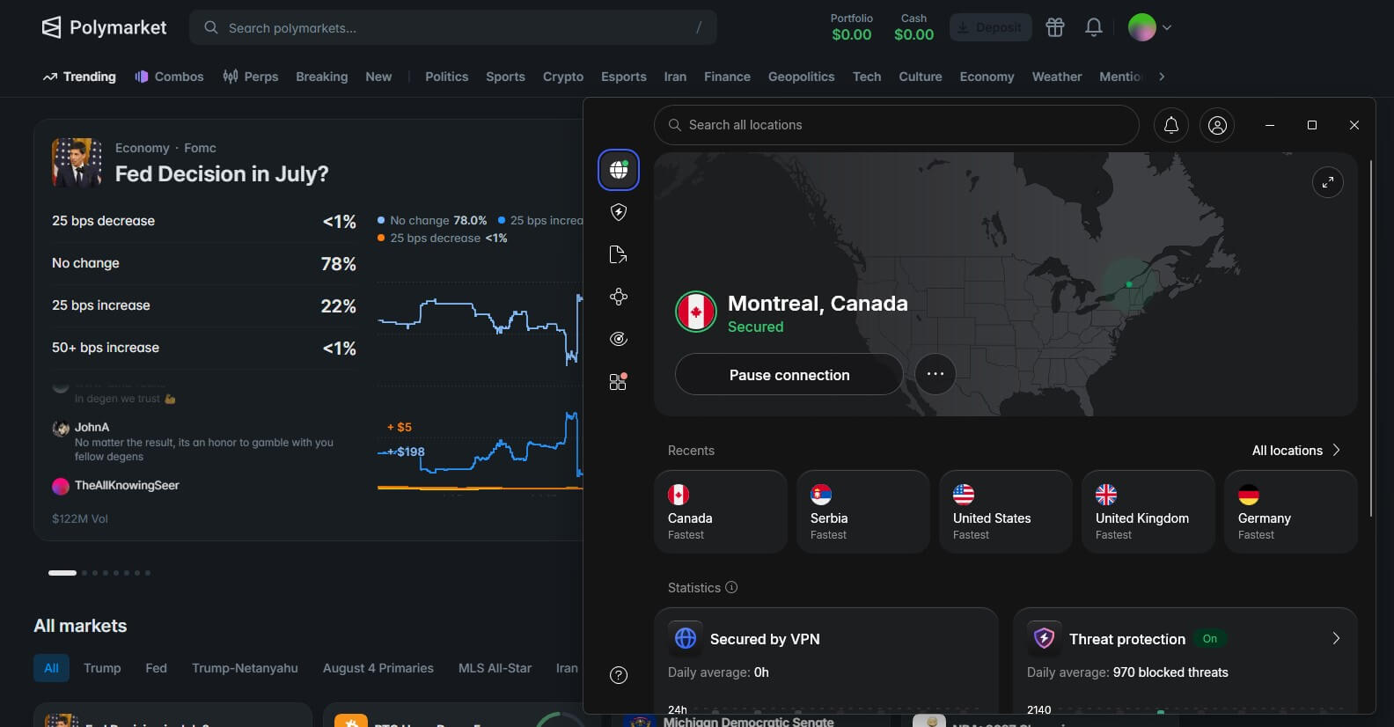
Task: Click the Cash balance
Action: (x=913, y=27)
